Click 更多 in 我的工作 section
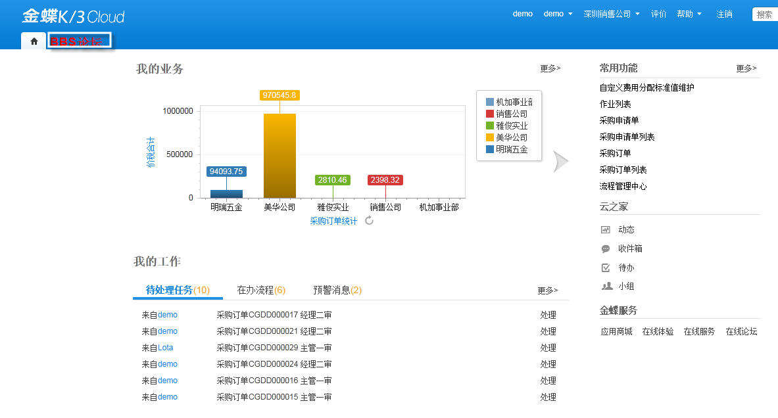This screenshot has height=418, width=778. (548, 290)
